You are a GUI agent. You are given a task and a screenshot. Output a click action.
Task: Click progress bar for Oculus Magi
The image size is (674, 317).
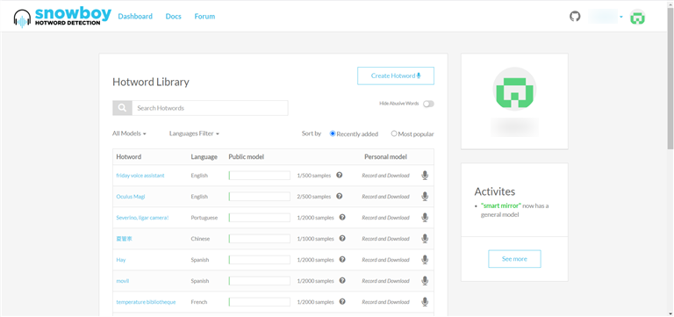pos(260,197)
